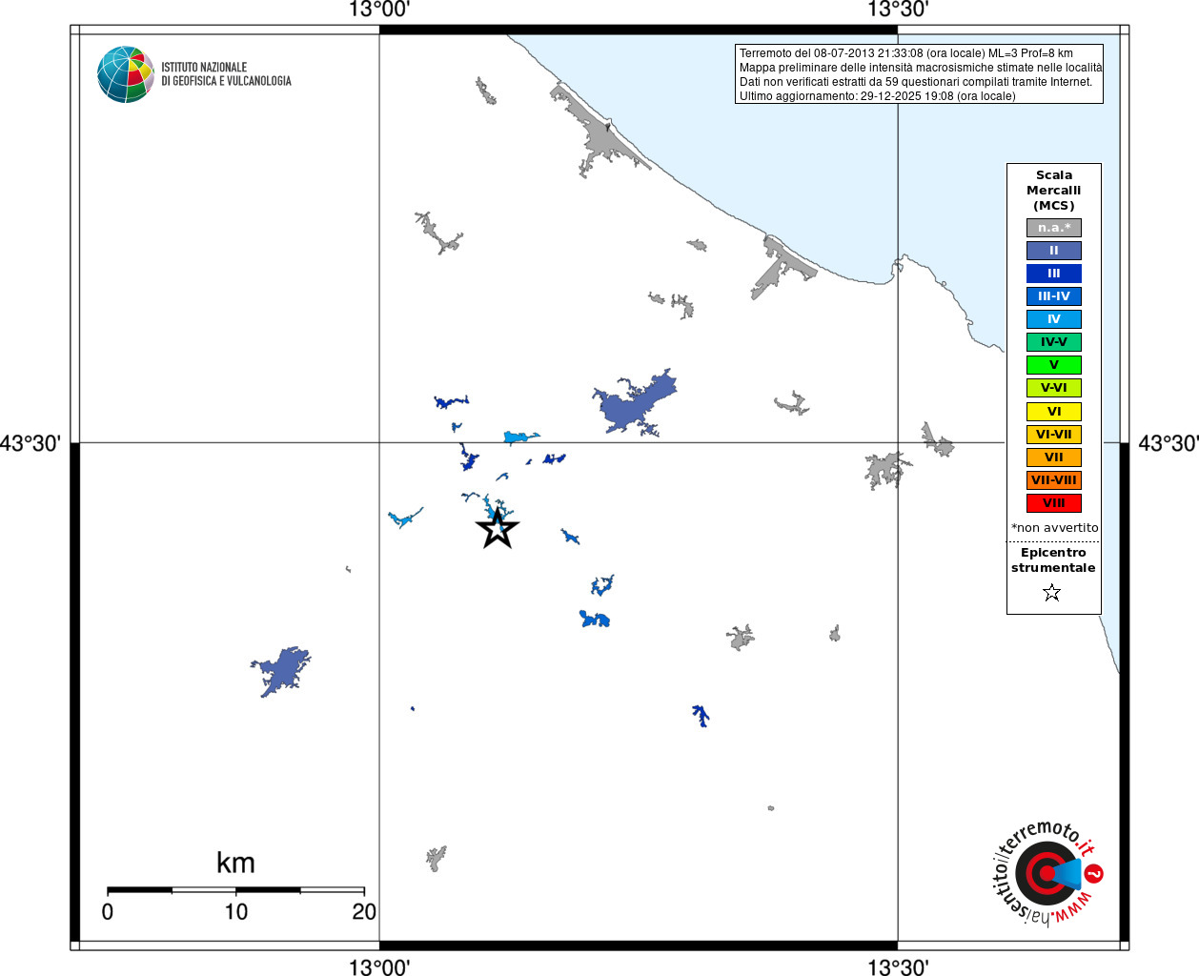Screen dimensions: 1199x976
Task: Select the II intensity legend swatch
Action: pos(1053,251)
